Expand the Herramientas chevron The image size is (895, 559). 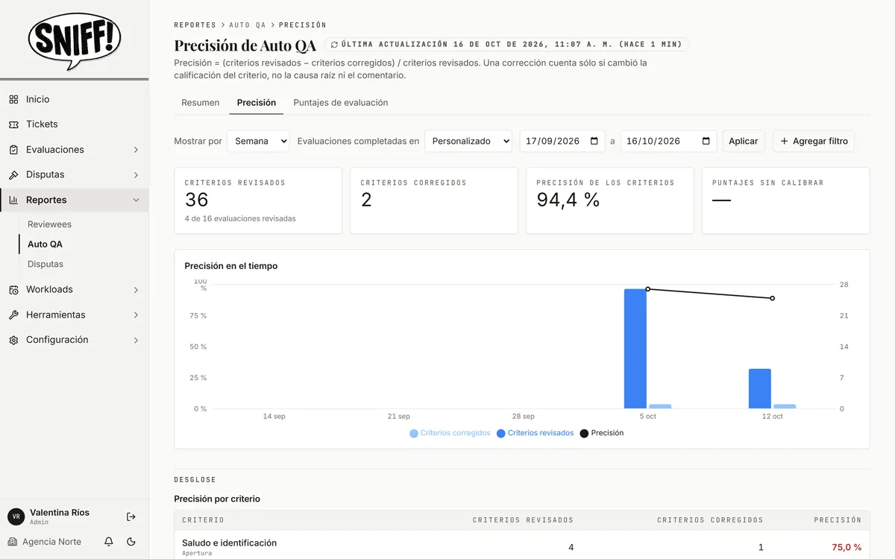(136, 315)
